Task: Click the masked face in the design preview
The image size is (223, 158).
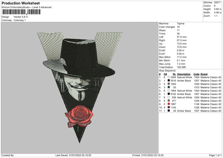Action: [76, 87]
